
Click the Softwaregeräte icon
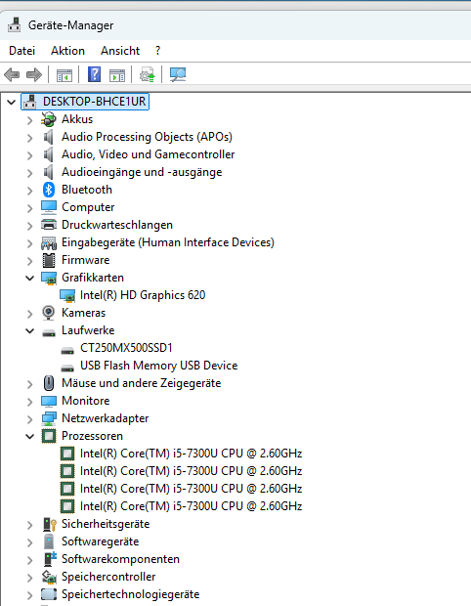[49, 541]
